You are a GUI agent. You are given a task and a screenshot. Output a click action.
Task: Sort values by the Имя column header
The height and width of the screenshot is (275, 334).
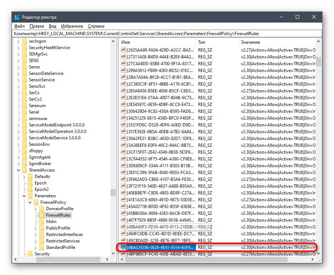pyautogui.click(x=157, y=42)
